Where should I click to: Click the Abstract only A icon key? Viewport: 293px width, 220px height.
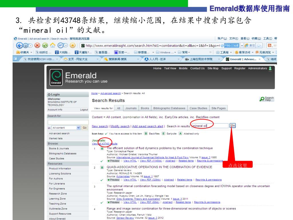[x=180, y=133]
